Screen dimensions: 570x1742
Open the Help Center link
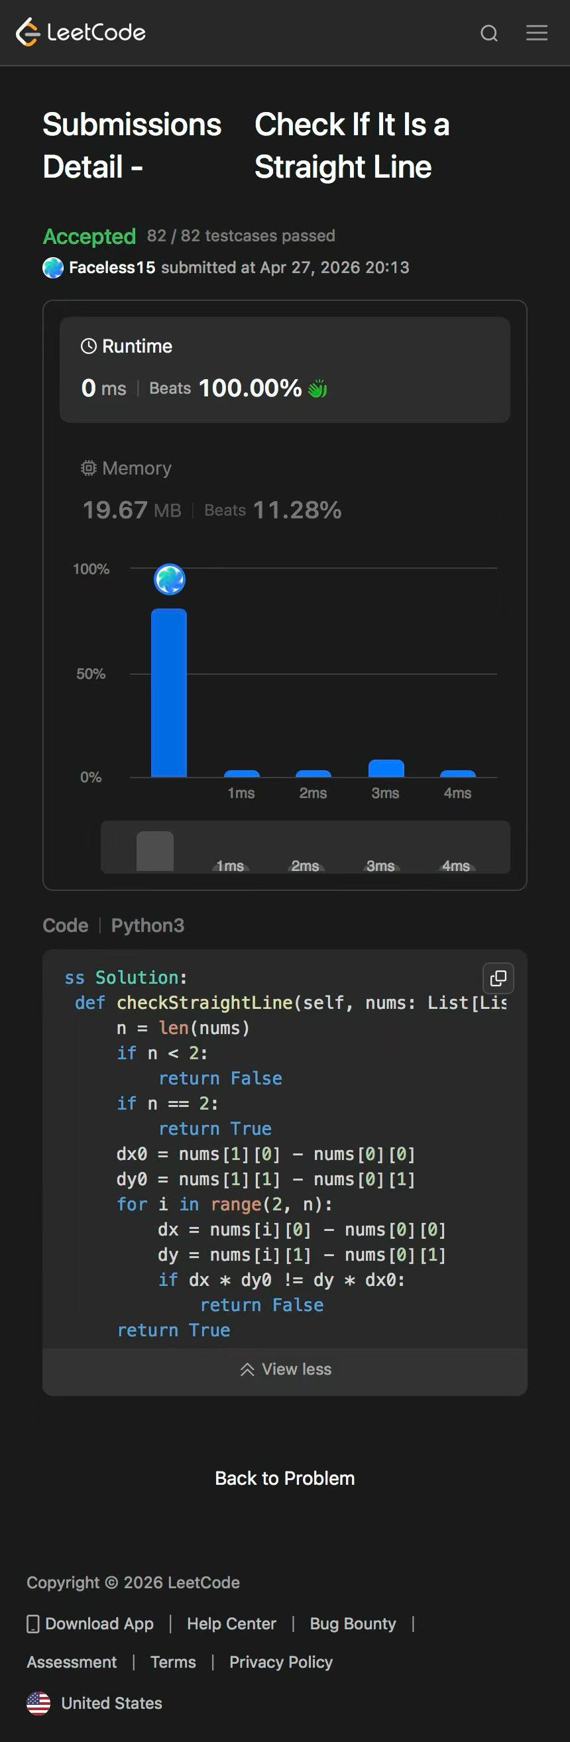pos(231,1623)
